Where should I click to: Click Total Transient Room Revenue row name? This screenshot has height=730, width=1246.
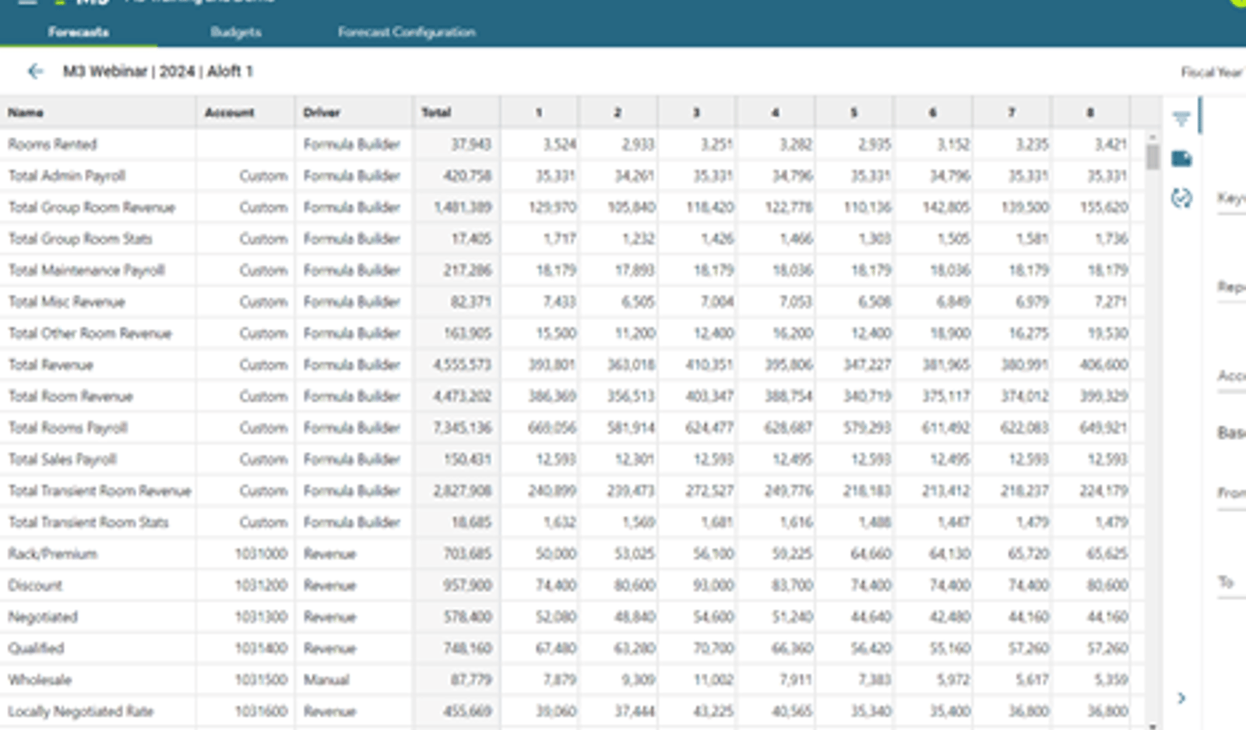pos(100,491)
